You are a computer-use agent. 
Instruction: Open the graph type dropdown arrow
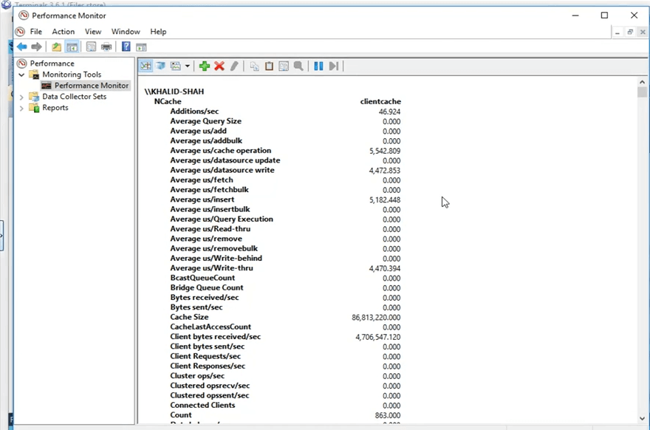(188, 66)
